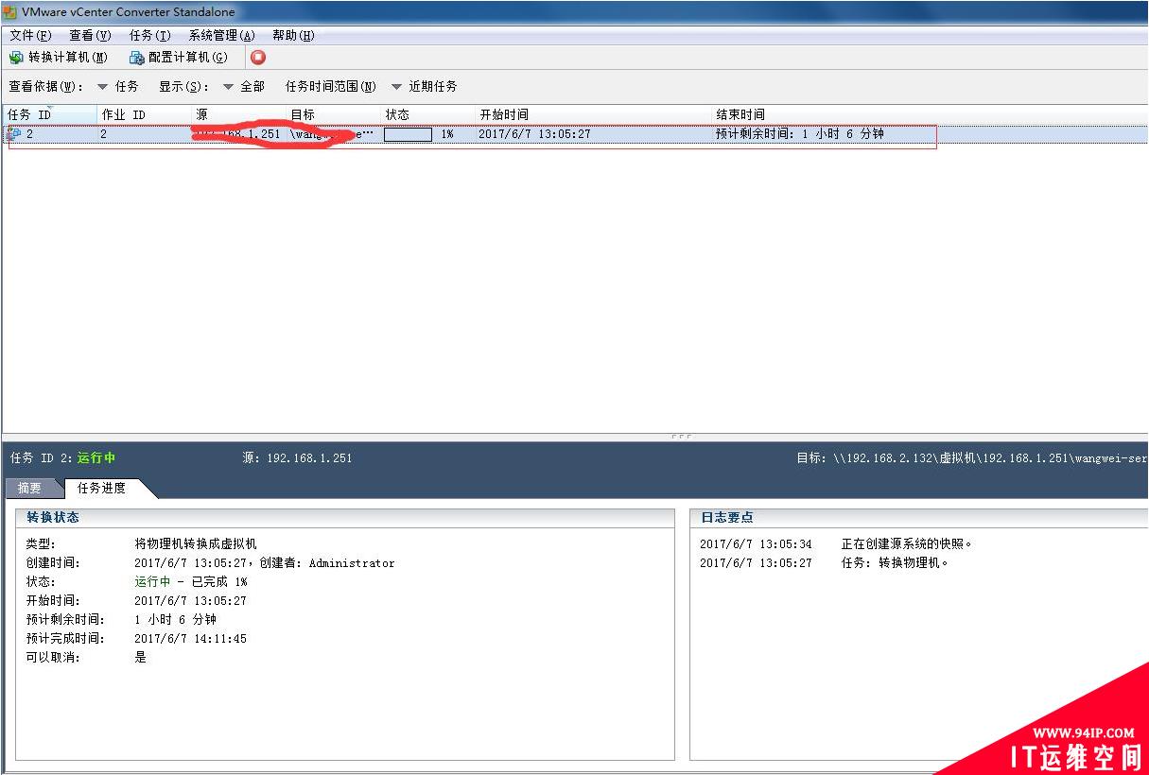Sort by 状态 column header
This screenshot has width=1149, height=775.
pyautogui.click(x=427, y=114)
